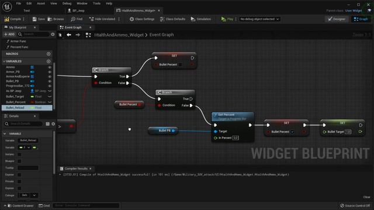The width and height of the screenshot is (374, 210).
Task: Click variable container type pill in Details
Action: coord(34,148)
